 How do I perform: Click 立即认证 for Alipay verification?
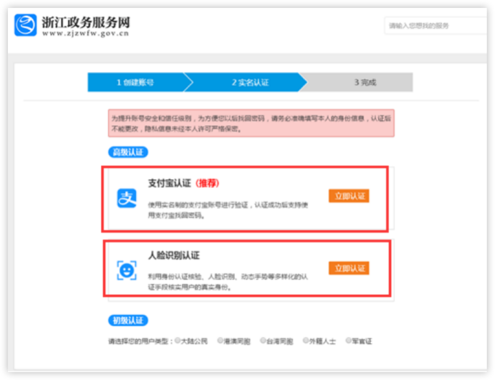[349, 196]
